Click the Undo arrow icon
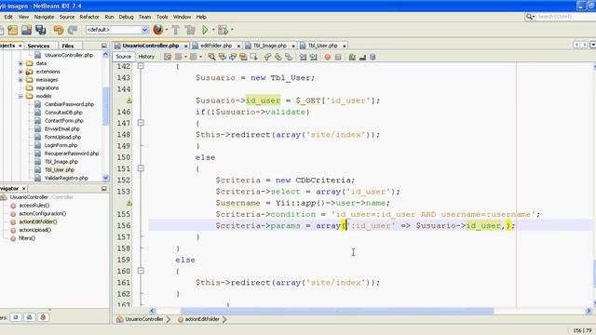 58,30
